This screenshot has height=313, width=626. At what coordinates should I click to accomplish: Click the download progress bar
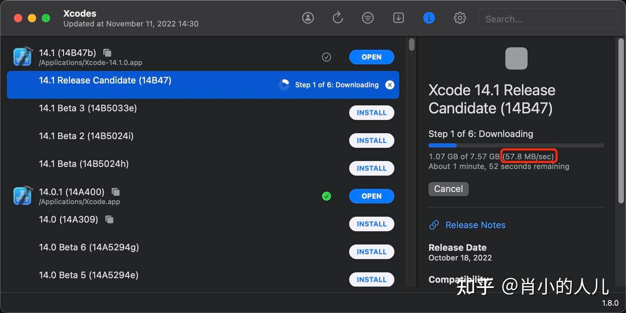tap(516, 145)
